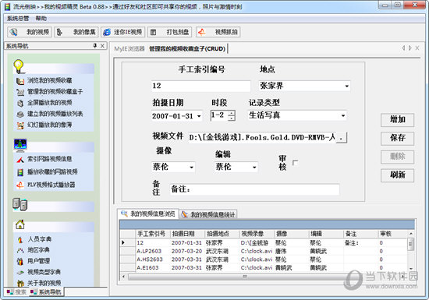Expand the 地点 dropdown
429x300 pixels.
pyautogui.click(x=346, y=86)
